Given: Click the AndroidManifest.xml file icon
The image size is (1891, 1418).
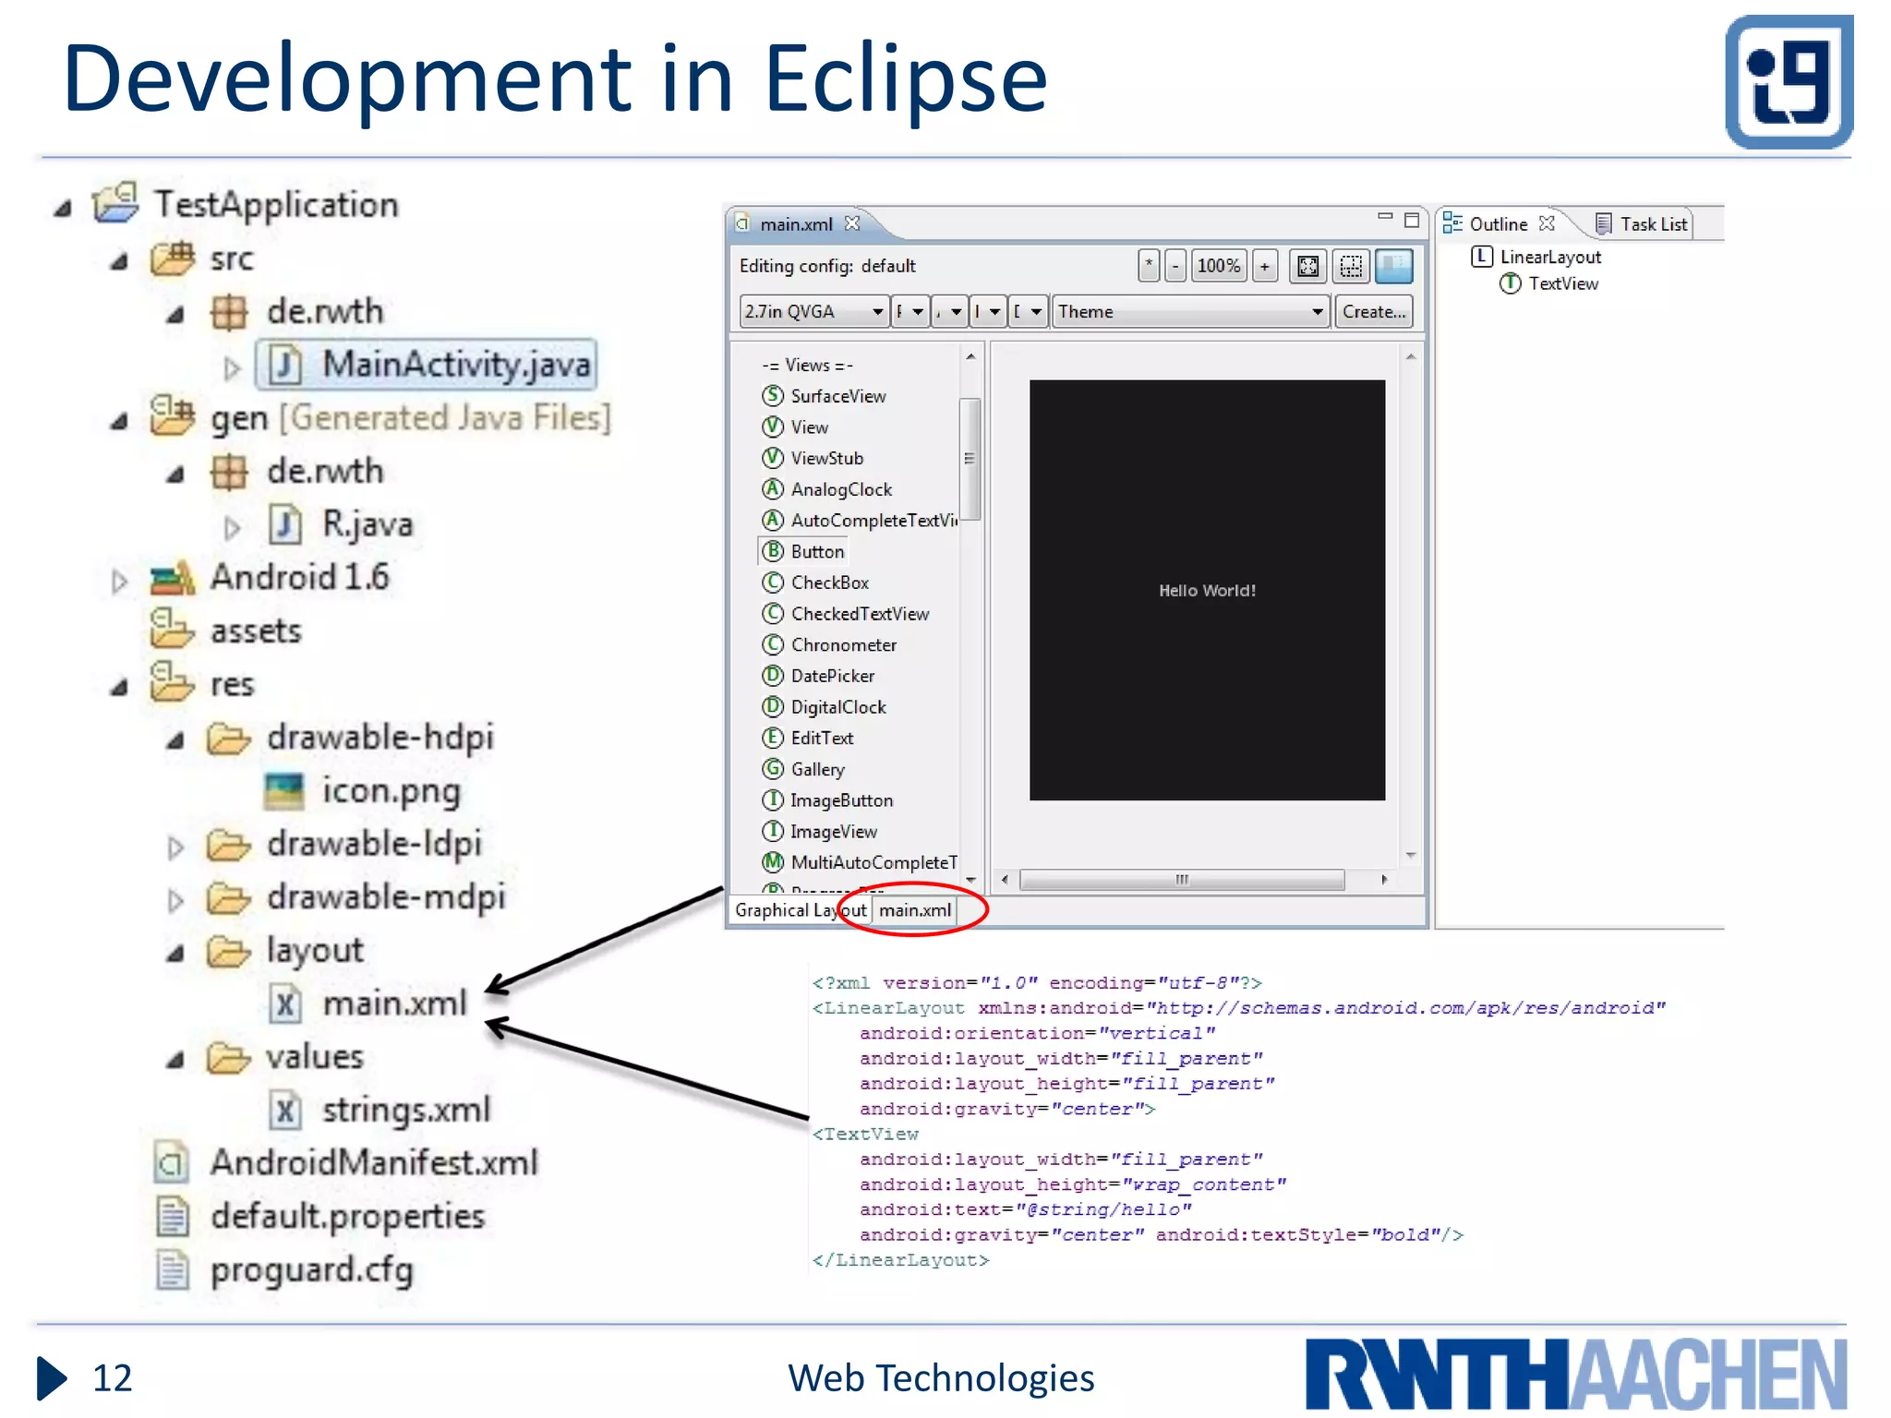Looking at the screenshot, I should (x=172, y=1163).
